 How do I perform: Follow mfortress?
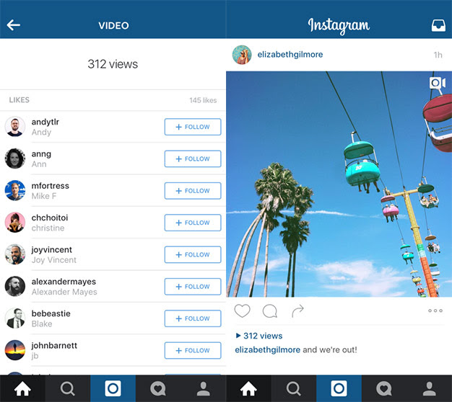coord(193,191)
